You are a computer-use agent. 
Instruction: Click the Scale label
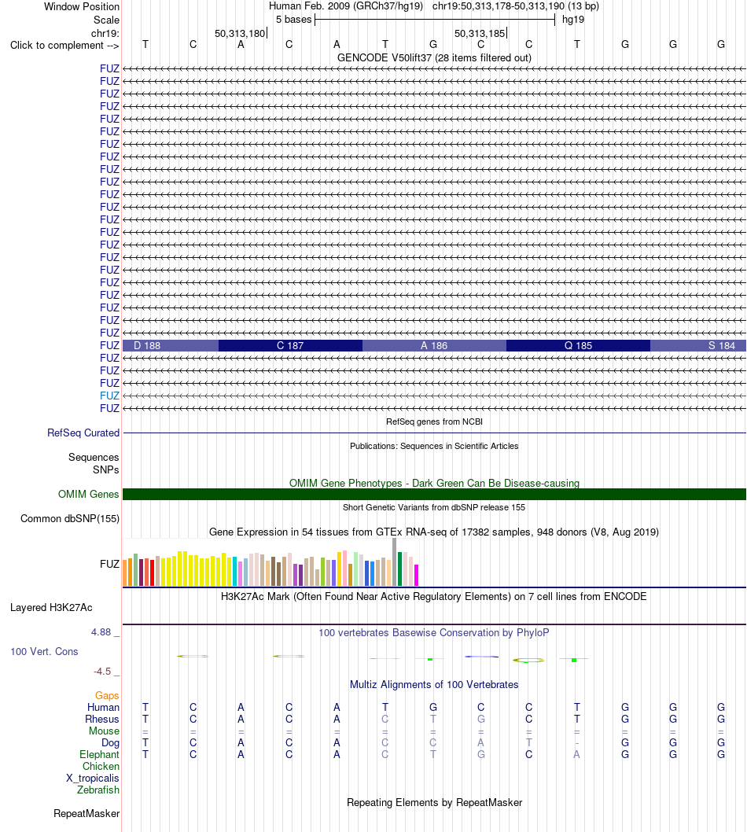pyautogui.click(x=106, y=20)
